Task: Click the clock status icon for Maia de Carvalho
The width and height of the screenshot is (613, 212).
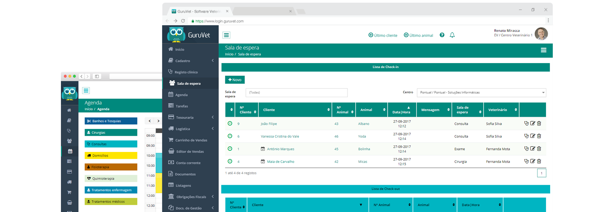Action: tap(230, 161)
